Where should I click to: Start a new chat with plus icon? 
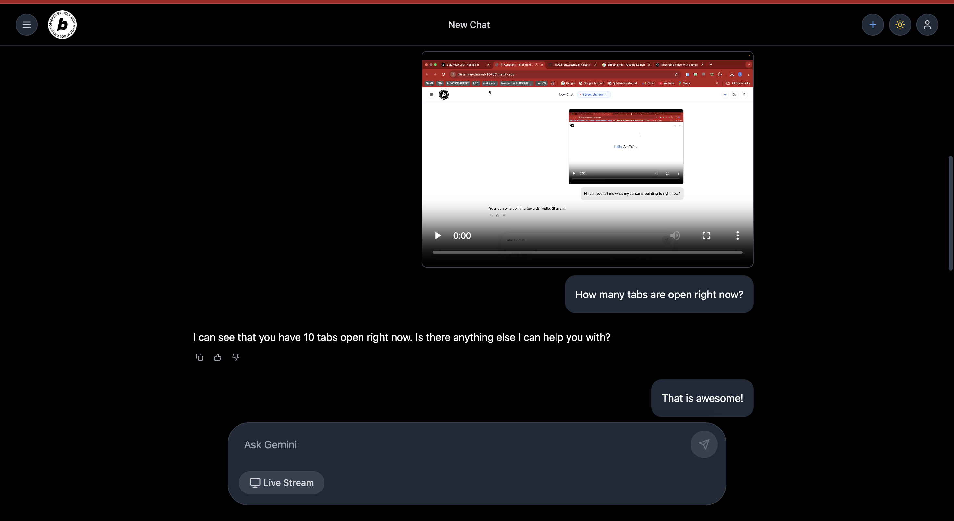point(873,25)
